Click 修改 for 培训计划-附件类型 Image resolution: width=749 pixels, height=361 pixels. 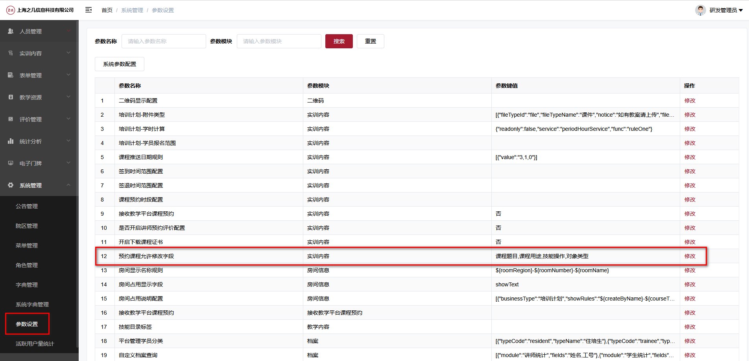pyautogui.click(x=690, y=115)
